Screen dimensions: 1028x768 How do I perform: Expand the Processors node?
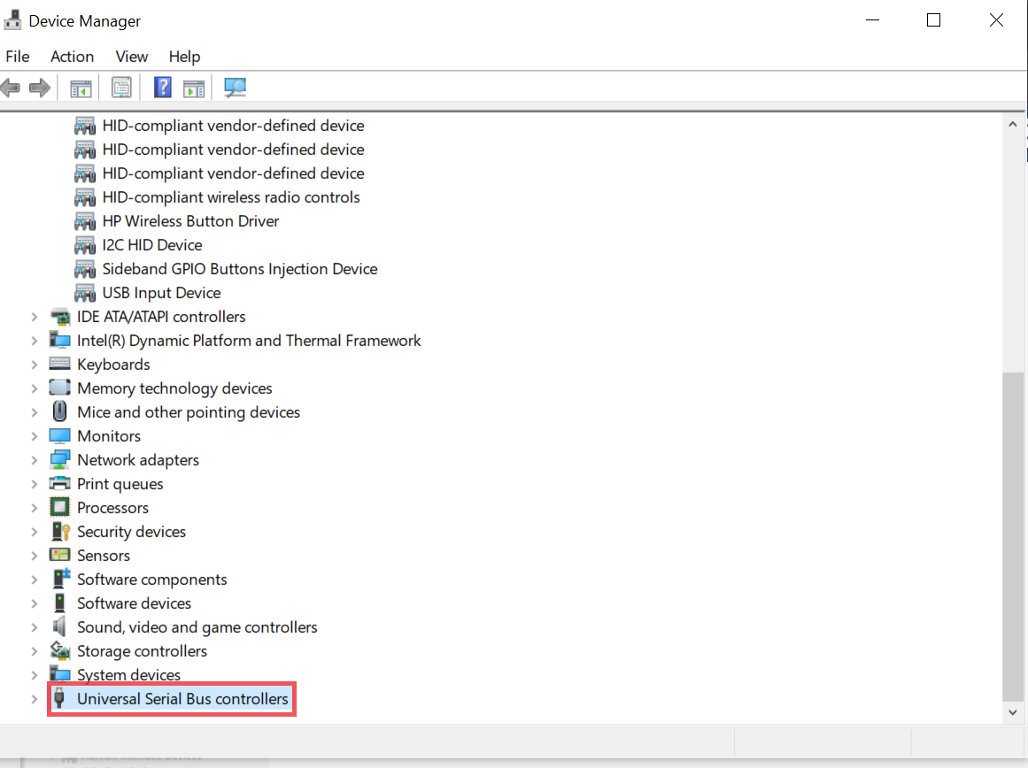tap(35, 508)
